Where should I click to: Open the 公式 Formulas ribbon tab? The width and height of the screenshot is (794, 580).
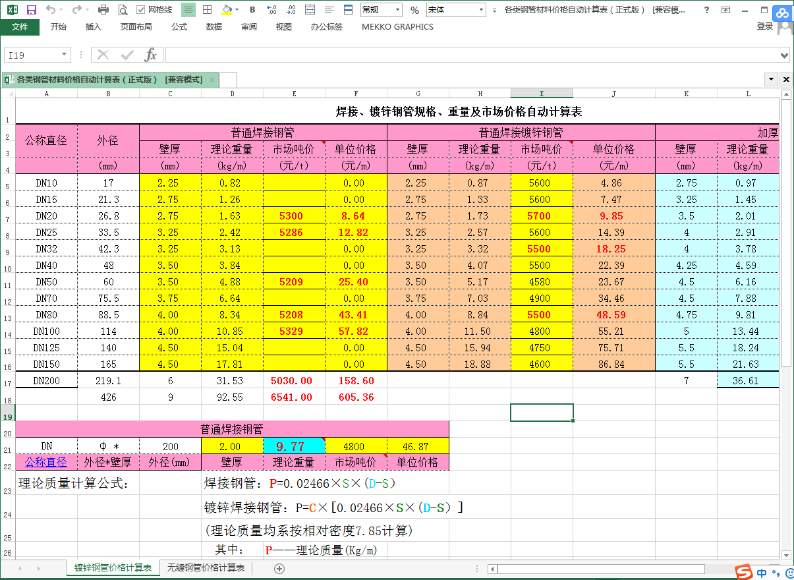click(179, 27)
